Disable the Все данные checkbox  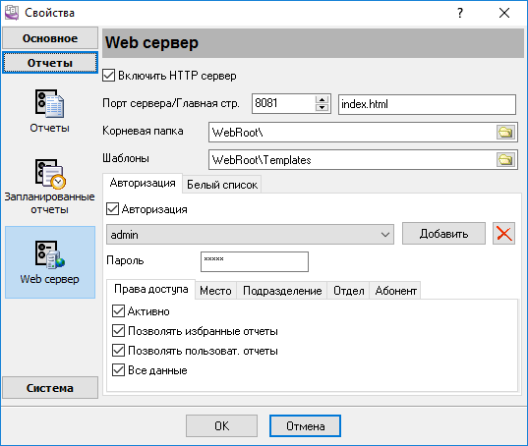[x=118, y=370]
